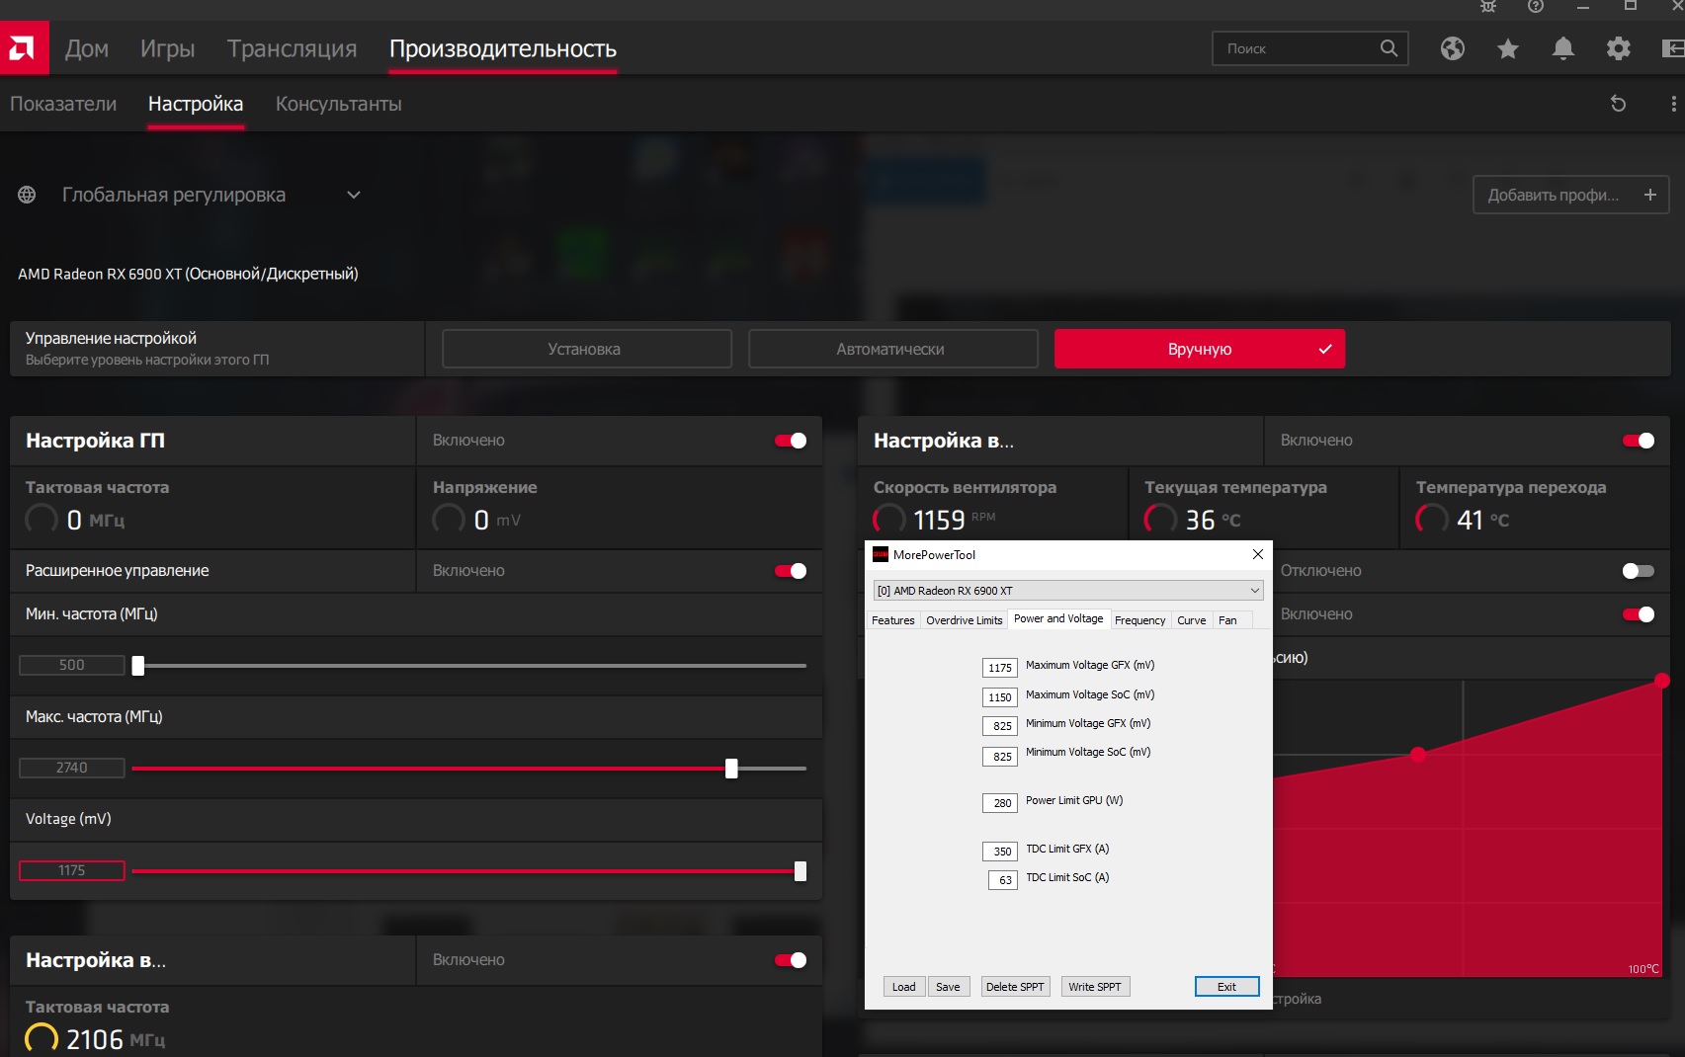Open the three-dot more options menu
Image resolution: width=1685 pixels, height=1057 pixels.
click(x=1673, y=104)
